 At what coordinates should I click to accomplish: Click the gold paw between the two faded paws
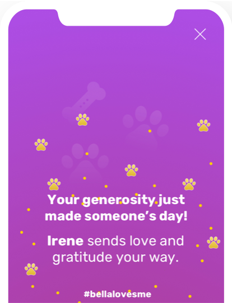[132, 171]
